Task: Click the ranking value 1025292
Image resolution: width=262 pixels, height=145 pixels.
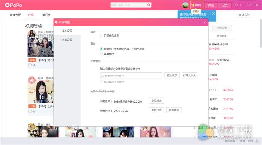Action: (214, 64)
